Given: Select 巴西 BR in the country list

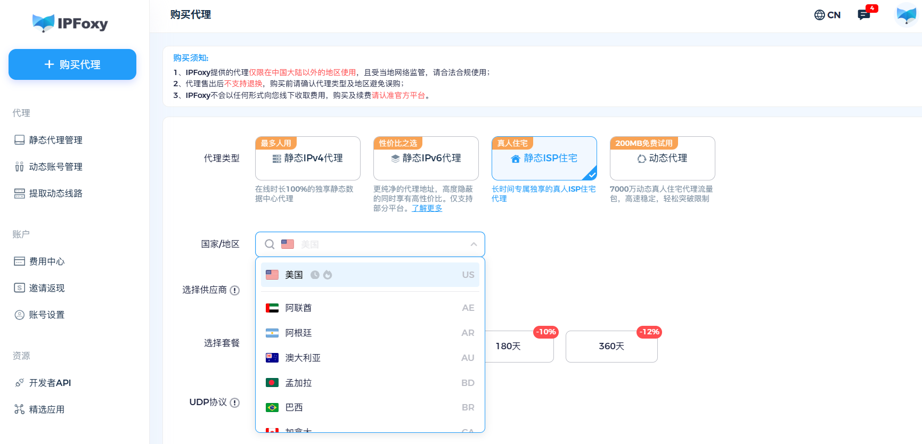Looking at the screenshot, I should tap(370, 407).
